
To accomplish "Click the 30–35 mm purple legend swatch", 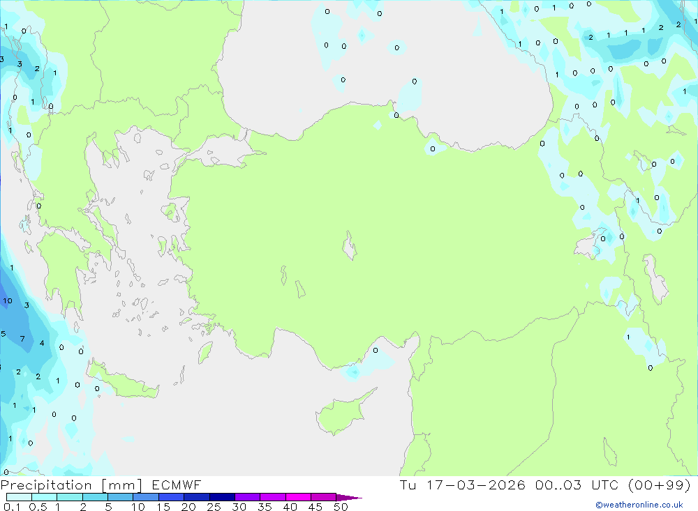I will [248, 497].
